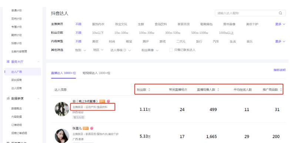The image size is (290, 143).
Task: Open 订单明细 in sidebar
Action: (16, 125)
